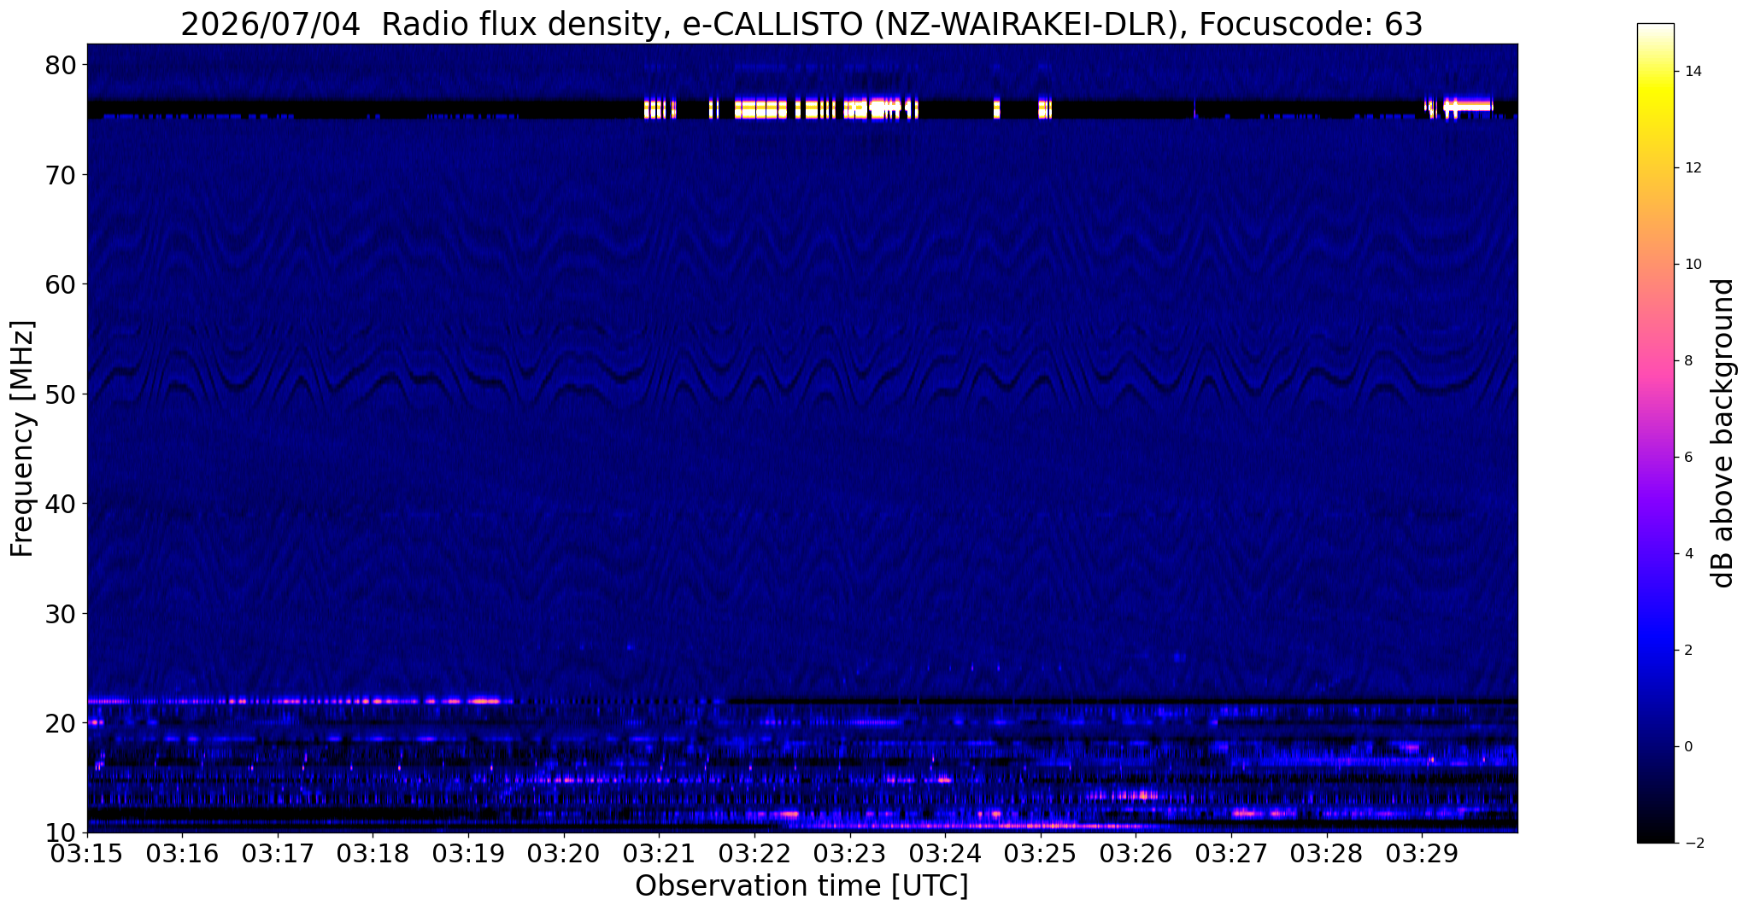Click the colorbar tick label 12
This screenshot has height=911, width=1749.
click(1692, 168)
